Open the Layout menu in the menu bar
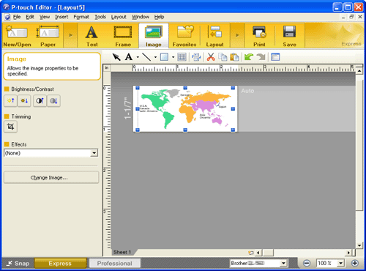This screenshot has width=366, height=271. pos(119,17)
